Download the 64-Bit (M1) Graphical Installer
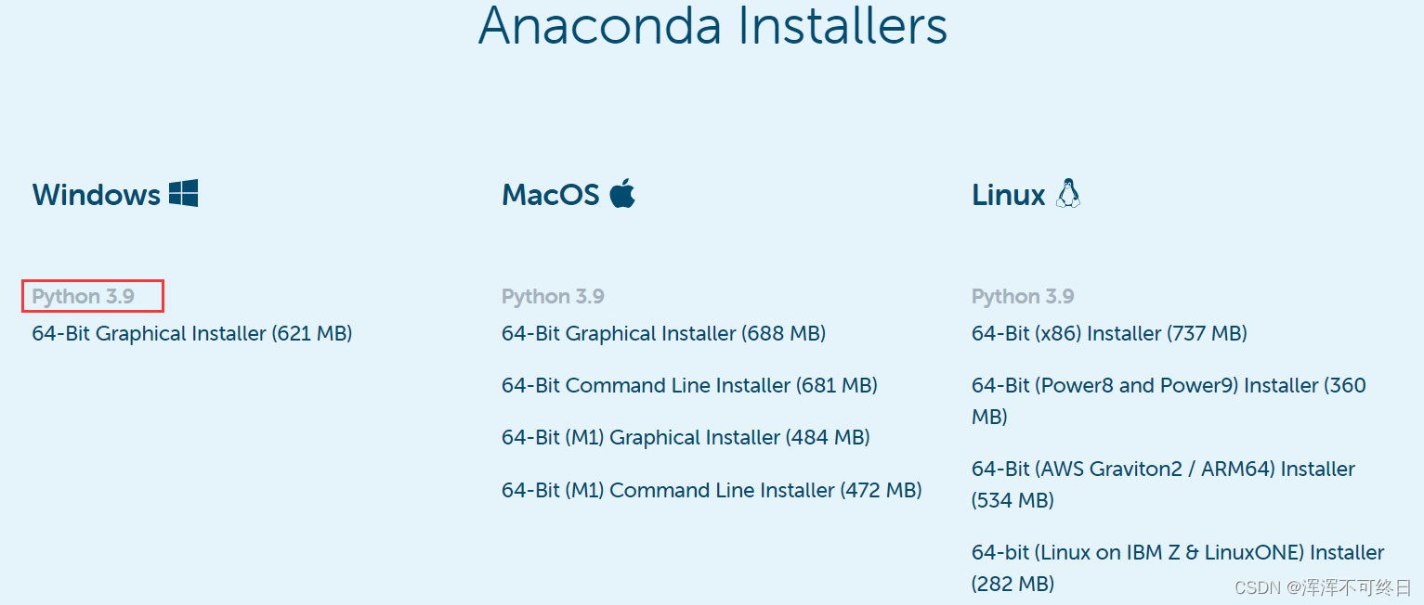The height and width of the screenshot is (605, 1424). pyautogui.click(x=685, y=437)
